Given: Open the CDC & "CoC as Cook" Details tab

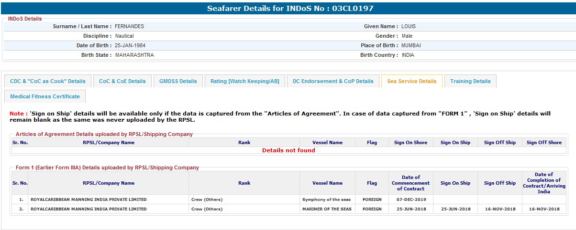Looking at the screenshot, I should (48, 81).
